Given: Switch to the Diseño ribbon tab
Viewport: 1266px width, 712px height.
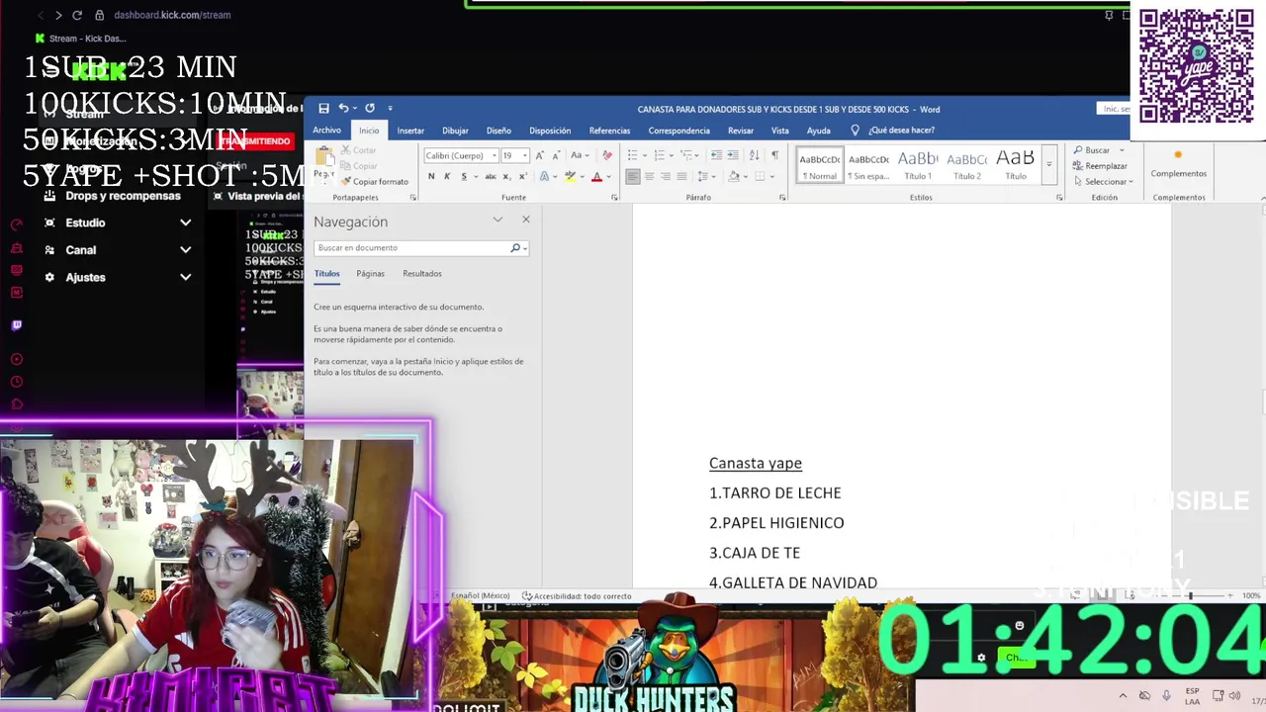Looking at the screenshot, I should tap(498, 131).
